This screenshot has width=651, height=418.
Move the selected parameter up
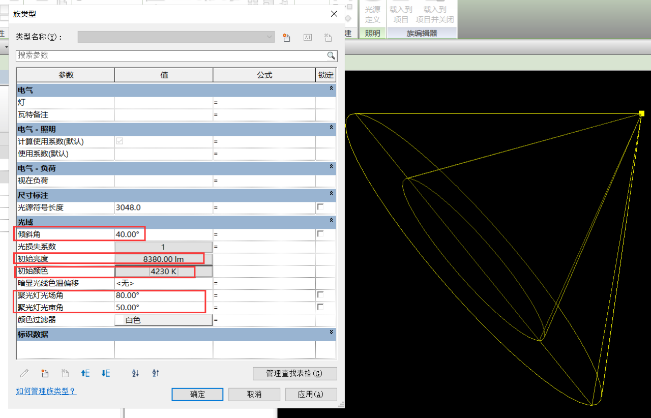[85, 373]
